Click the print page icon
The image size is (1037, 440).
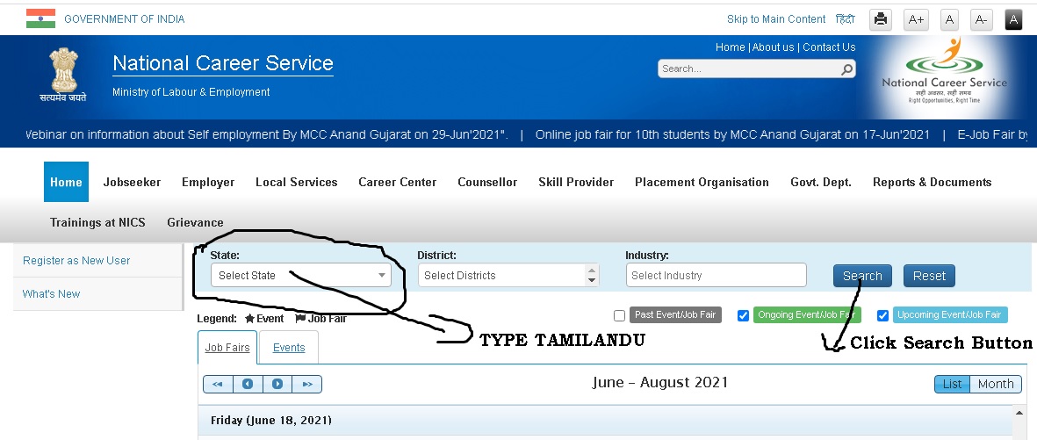[880, 19]
